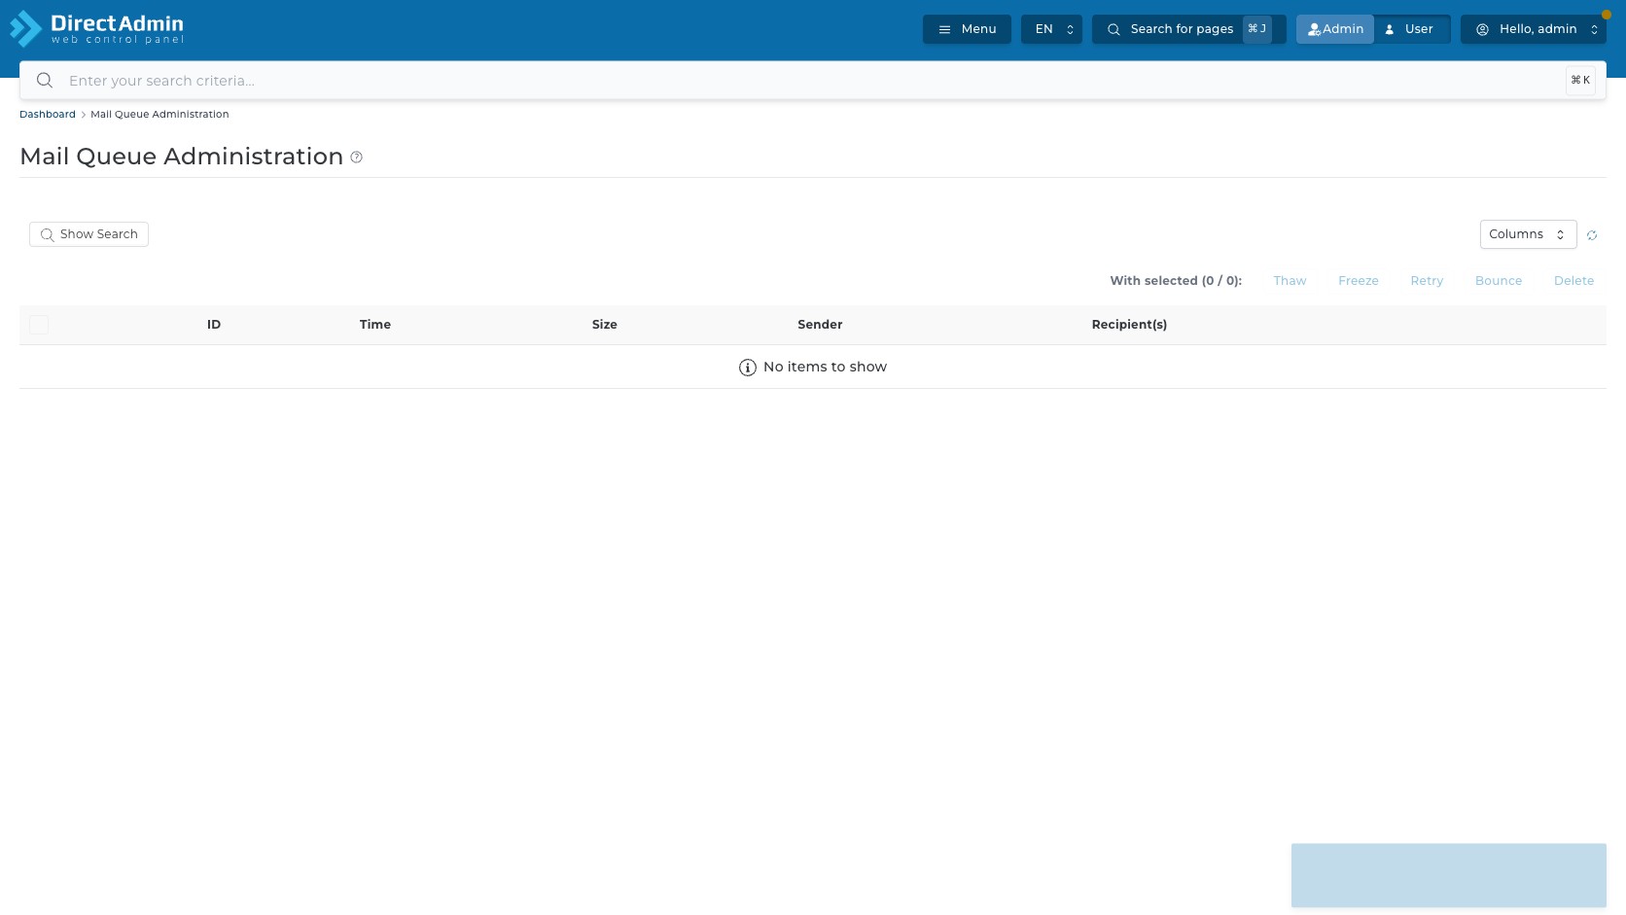The height and width of the screenshot is (915, 1626).
Task: Click Show Search button
Action: [88, 234]
